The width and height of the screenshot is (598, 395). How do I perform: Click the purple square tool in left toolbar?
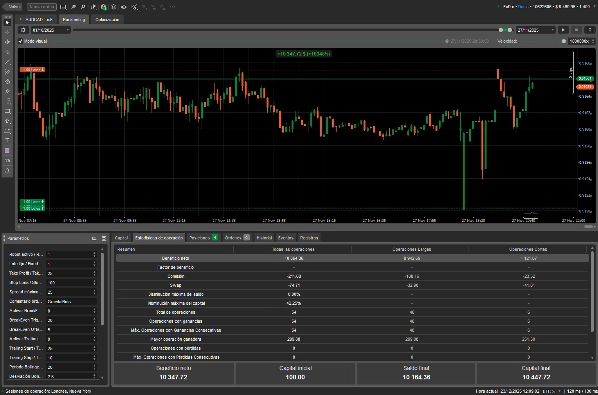pyautogui.click(x=7, y=151)
